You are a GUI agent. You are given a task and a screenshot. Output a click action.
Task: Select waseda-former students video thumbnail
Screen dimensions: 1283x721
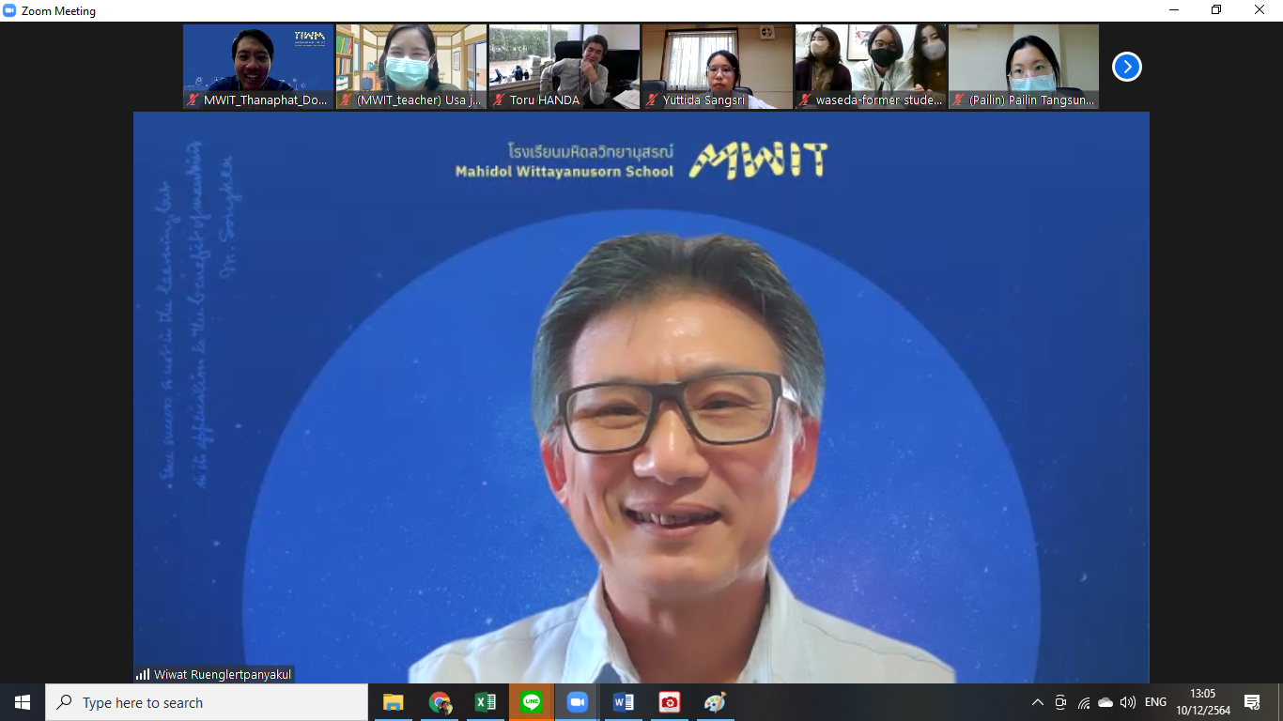point(871,67)
